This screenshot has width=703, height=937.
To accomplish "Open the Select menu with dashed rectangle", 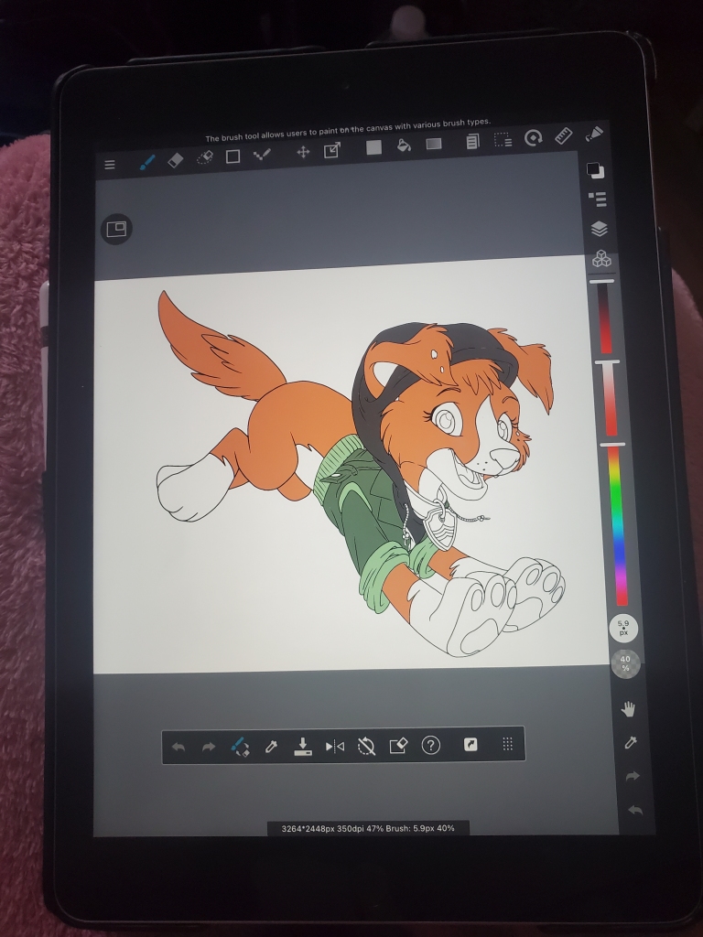I will pyautogui.click(x=503, y=140).
